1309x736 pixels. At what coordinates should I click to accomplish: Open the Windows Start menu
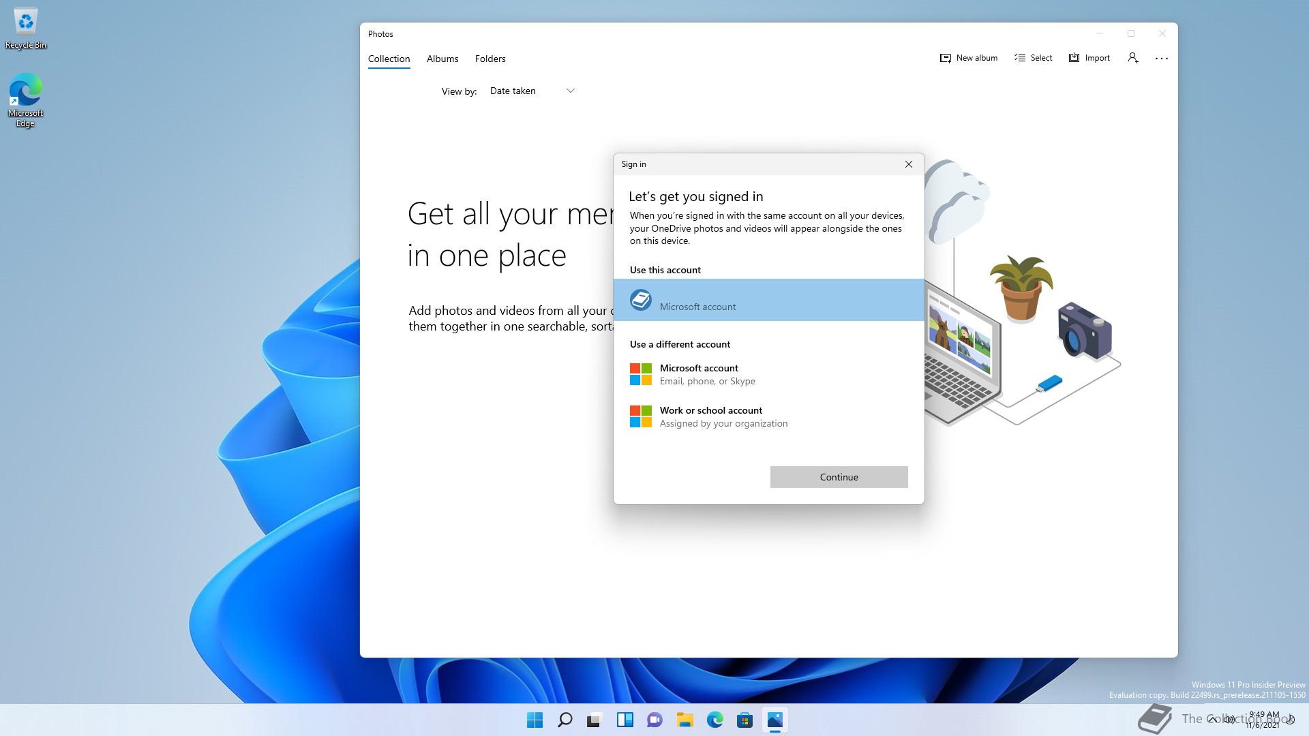(x=535, y=720)
